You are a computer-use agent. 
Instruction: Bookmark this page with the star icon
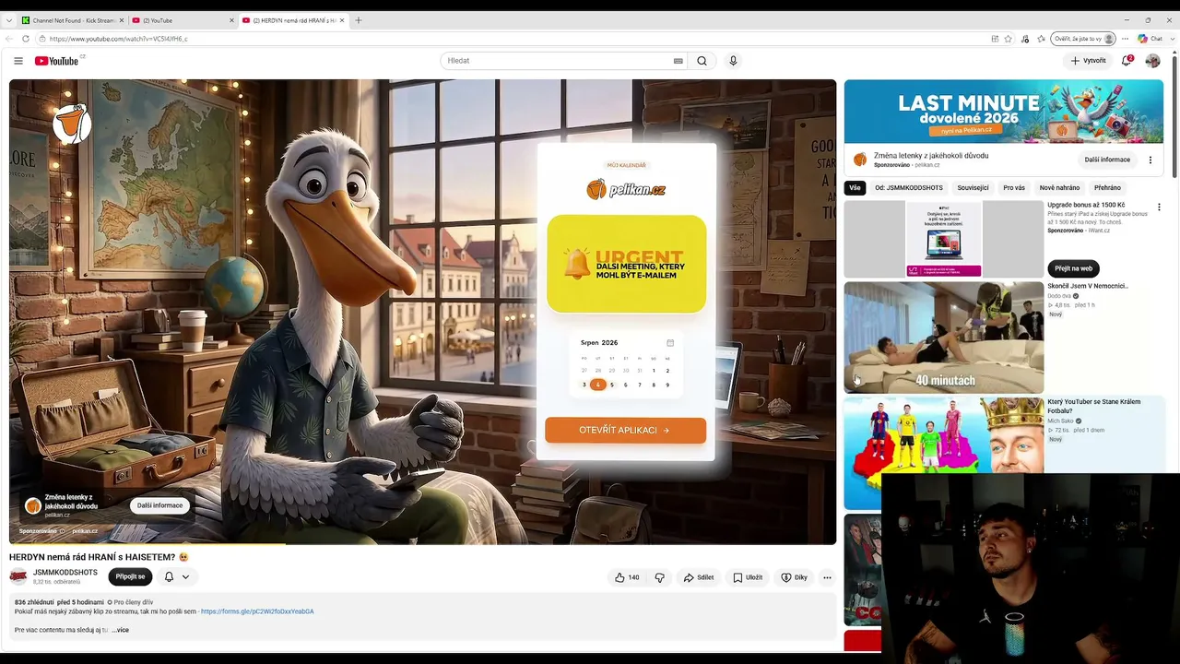click(1009, 39)
